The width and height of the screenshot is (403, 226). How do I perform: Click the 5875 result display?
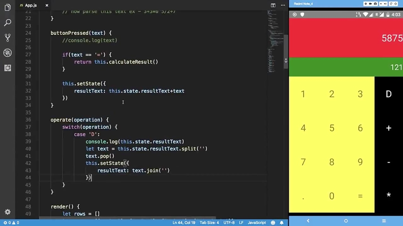[346, 38]
